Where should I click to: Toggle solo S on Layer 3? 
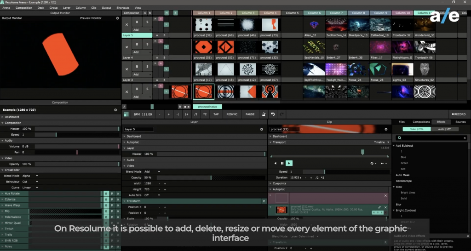pos(147,67)
